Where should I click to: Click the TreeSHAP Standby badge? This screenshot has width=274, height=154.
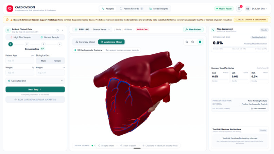coord(263,131)
